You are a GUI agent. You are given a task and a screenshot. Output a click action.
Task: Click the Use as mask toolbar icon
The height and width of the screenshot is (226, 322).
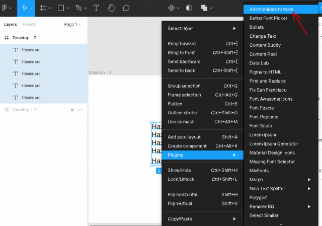(x=189, y=8)
